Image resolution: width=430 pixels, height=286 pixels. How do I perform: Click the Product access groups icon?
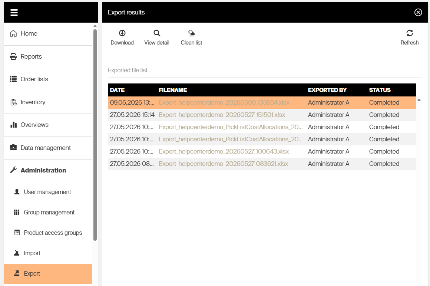pos(17,233)
